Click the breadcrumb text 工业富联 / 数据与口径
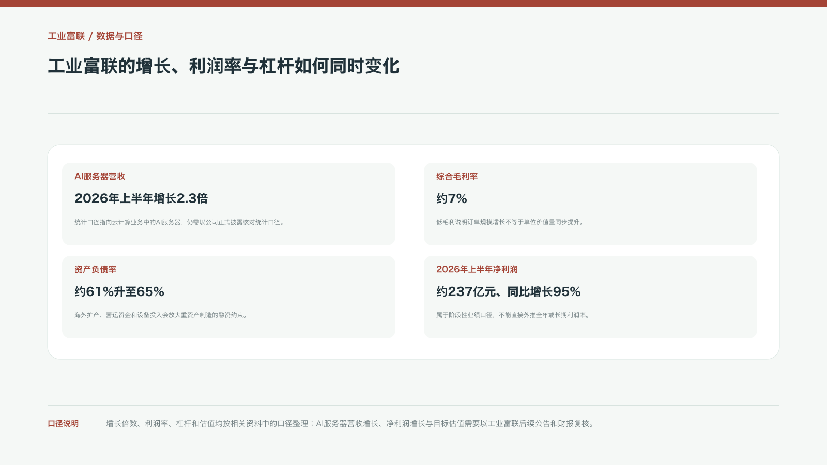The image size is (827, 465). pos(95,36)
